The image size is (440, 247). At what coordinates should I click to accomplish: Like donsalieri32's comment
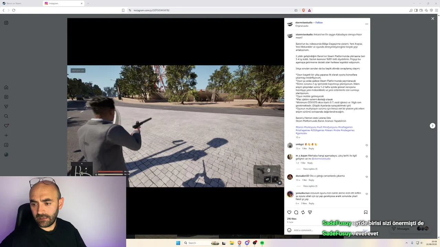[x=366, y=177]
